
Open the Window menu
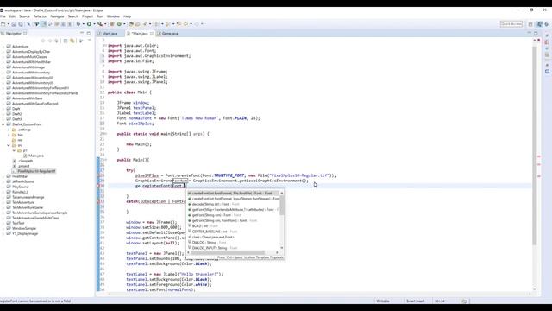pyautogui.click(x=113, y=16)
